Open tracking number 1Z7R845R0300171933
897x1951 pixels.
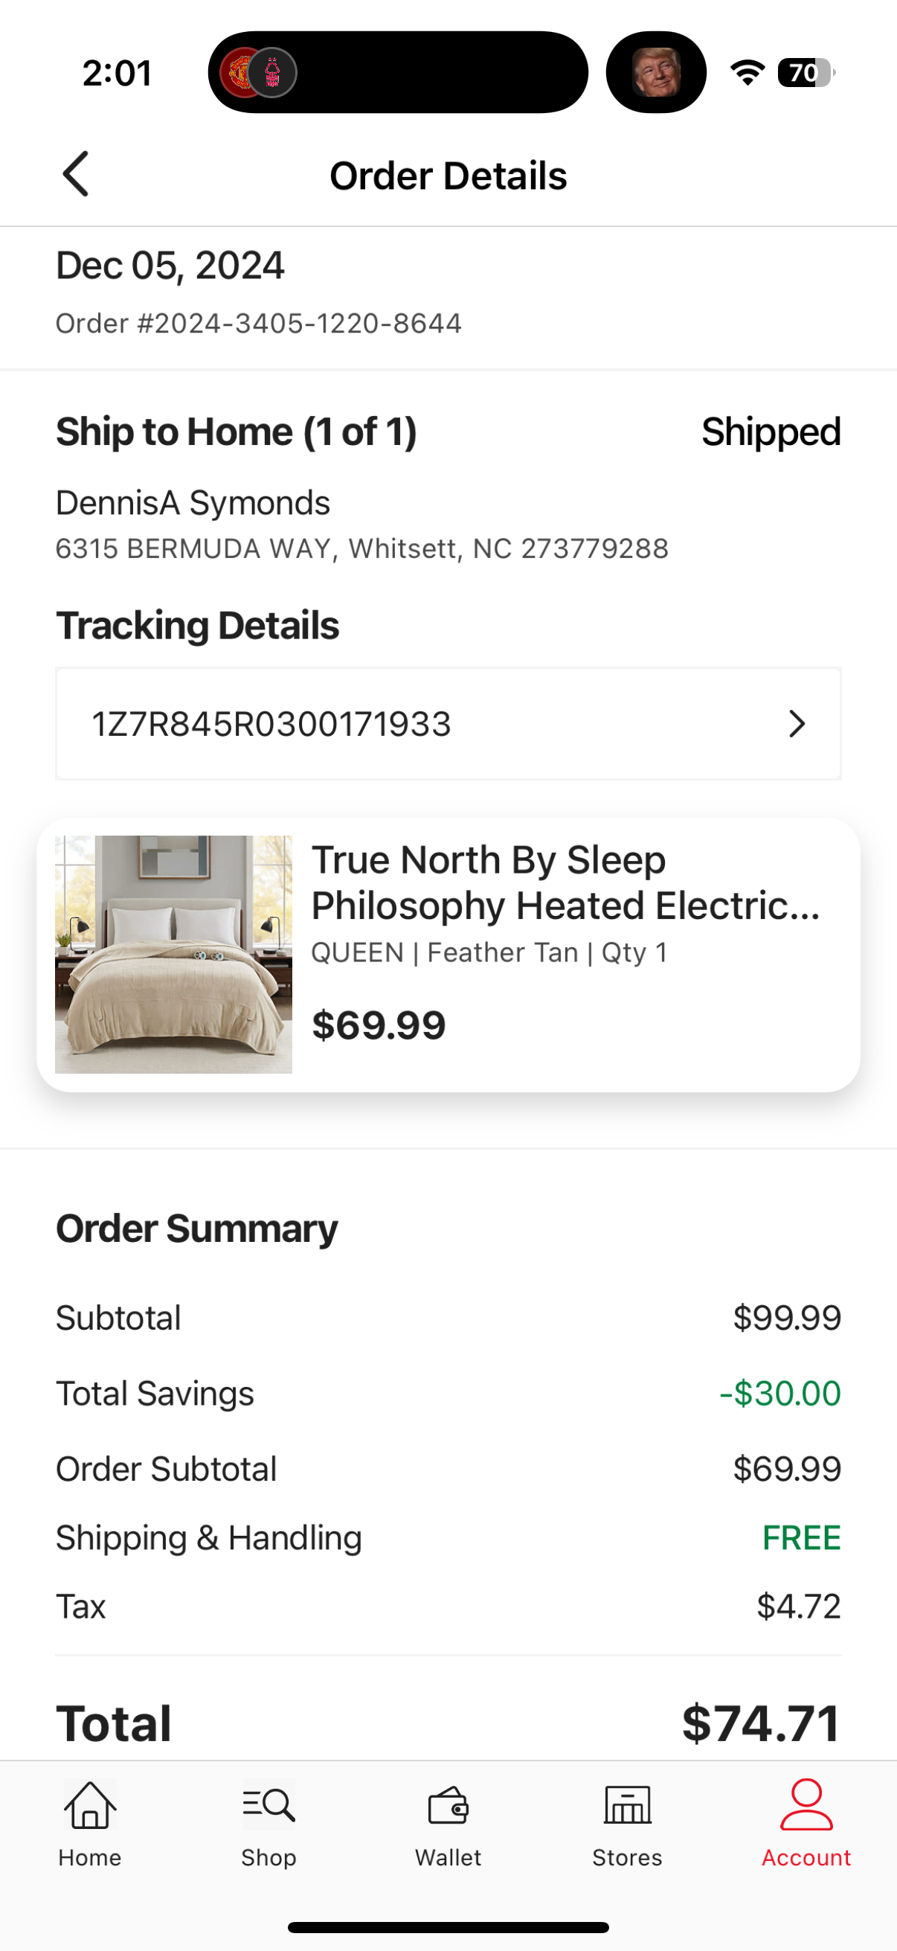(448, 723)
